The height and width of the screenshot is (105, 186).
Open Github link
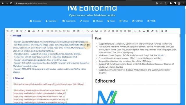(x=124, y=21)
